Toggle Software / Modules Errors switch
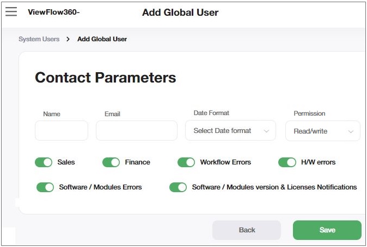 pos(45,187)
